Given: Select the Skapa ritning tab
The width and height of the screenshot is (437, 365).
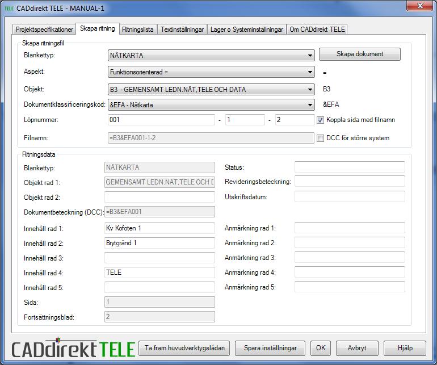Looking at the screenshot, I should click(x=98, y=28).
